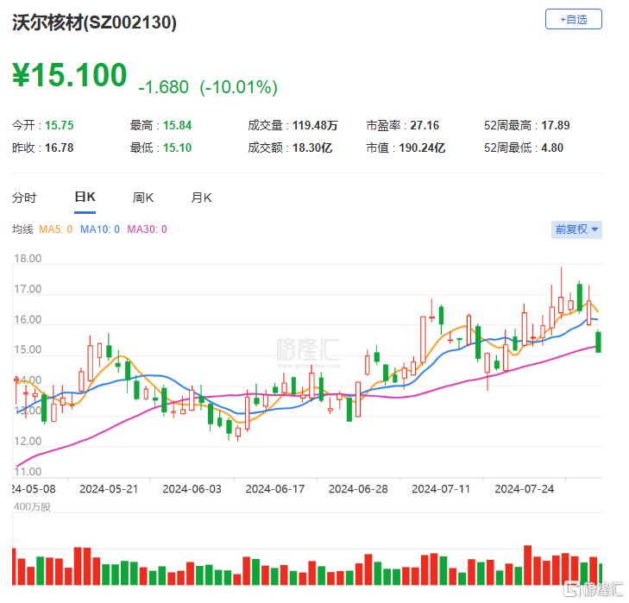
Task: Open the 月K monthly chart tab
Action: (201, 198)
